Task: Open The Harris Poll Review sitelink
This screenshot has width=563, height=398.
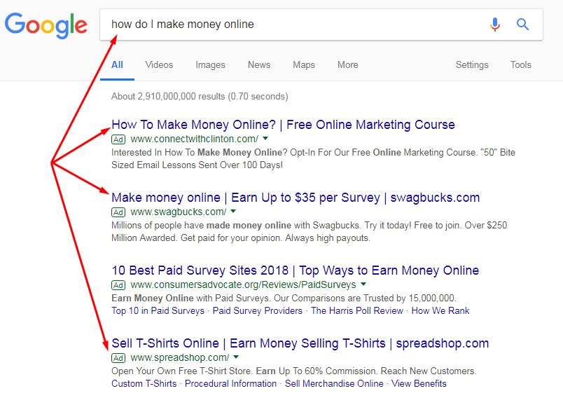Action: [357, 310]
